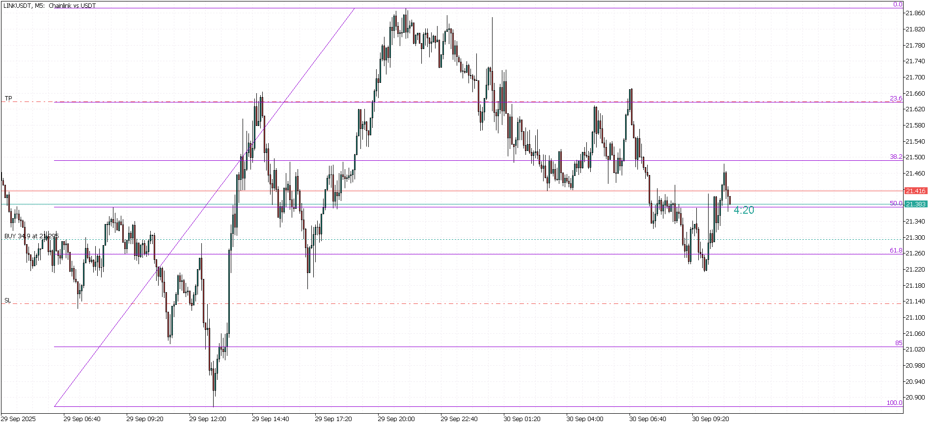
Task: Select the Fibonacci 50.0 level label
Action: pos(896,203)
